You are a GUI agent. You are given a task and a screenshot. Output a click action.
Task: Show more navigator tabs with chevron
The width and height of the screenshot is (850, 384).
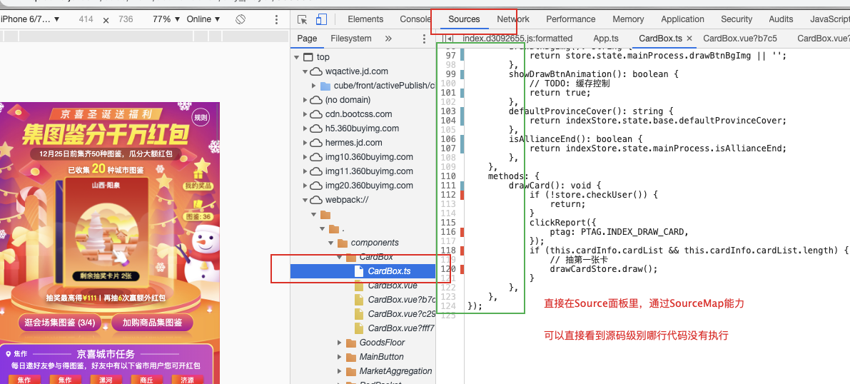point(388,39)
